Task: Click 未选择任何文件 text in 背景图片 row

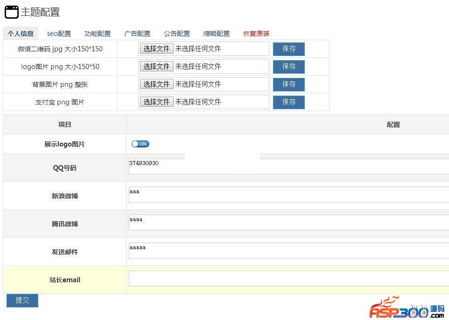Action: click(198, 84)
